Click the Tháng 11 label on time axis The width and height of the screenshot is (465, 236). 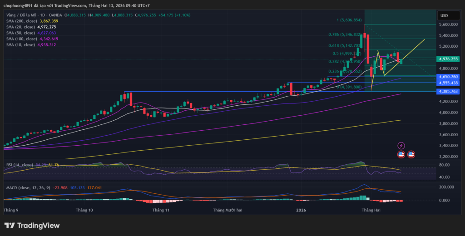pos(161,210)
